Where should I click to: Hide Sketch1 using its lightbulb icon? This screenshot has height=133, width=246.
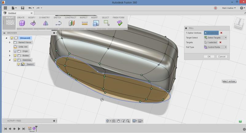click(18, 64)
